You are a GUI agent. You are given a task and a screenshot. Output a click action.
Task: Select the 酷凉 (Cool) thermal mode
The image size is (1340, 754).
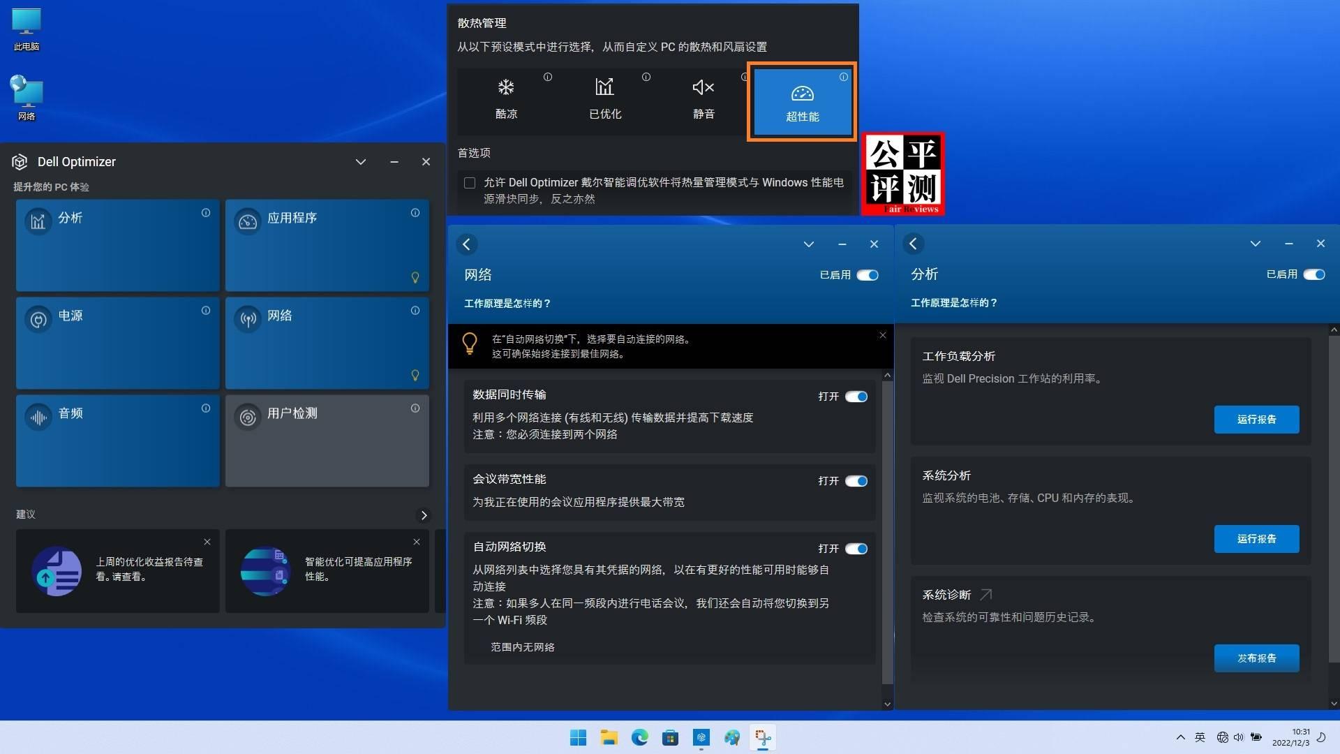coord(506,101)
